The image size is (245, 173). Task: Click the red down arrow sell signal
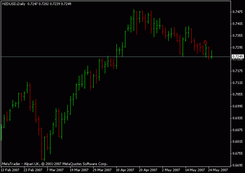(x=205, y=42)
